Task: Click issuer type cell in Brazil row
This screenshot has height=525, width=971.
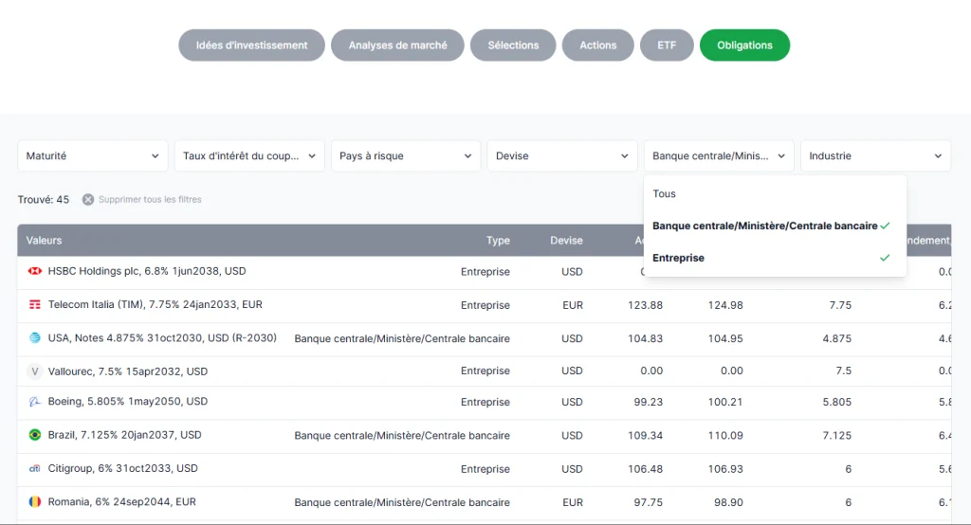Action: pos(402,436)
